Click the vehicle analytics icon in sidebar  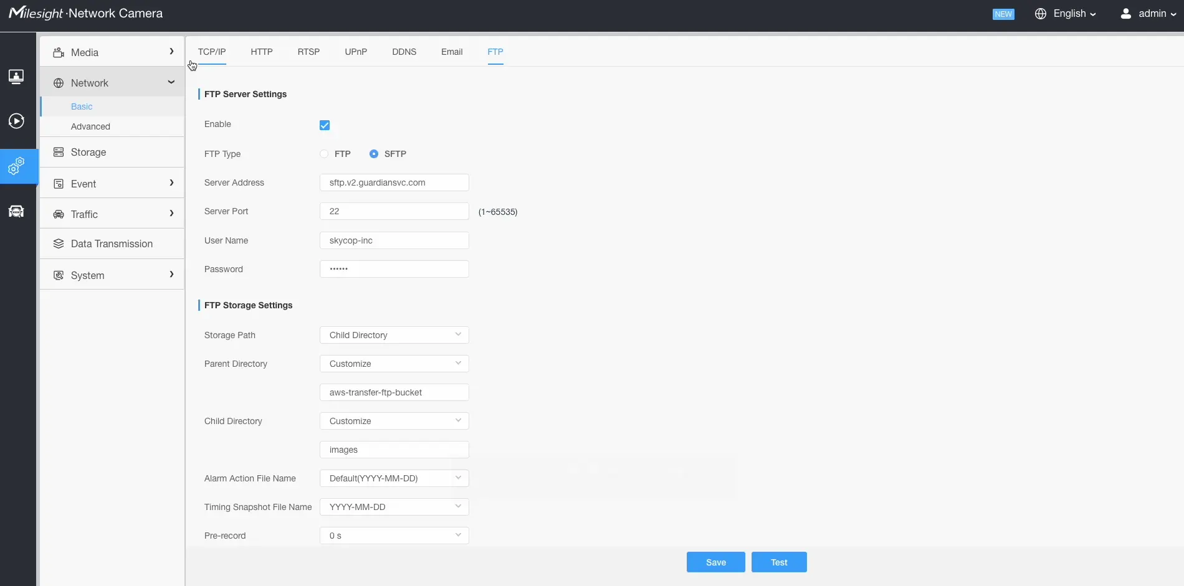(17, 211)
